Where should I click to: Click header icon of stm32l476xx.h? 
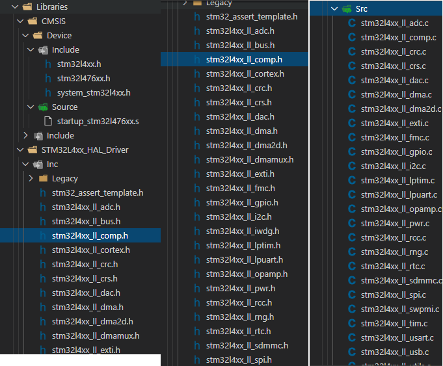48,79
